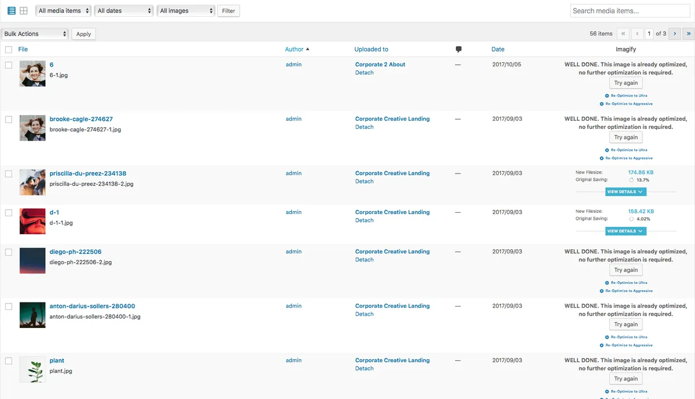Switch to grid view icon

click(24, 11)
